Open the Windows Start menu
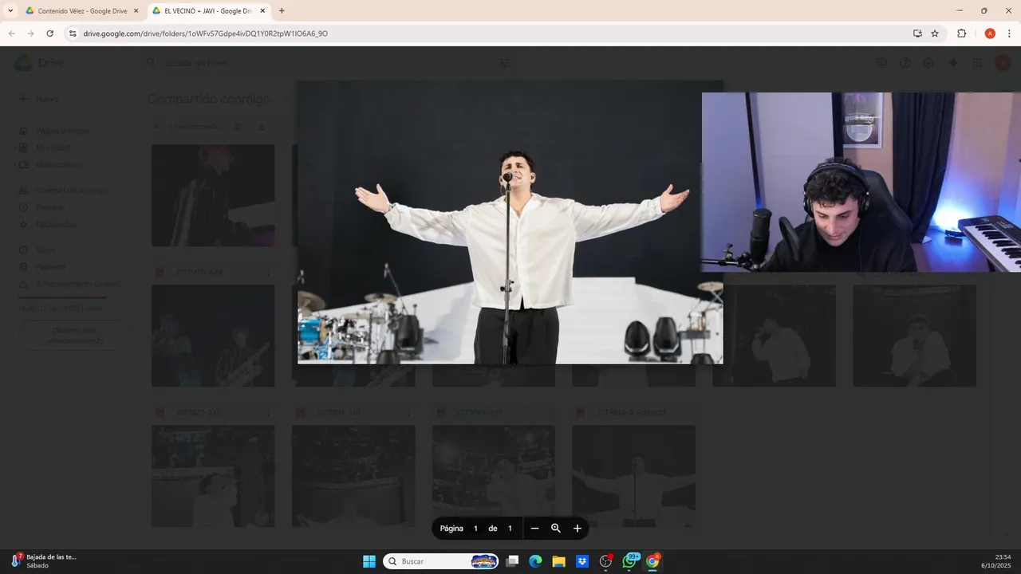The width and height of the screenshot is (1021, 574). 369,561
